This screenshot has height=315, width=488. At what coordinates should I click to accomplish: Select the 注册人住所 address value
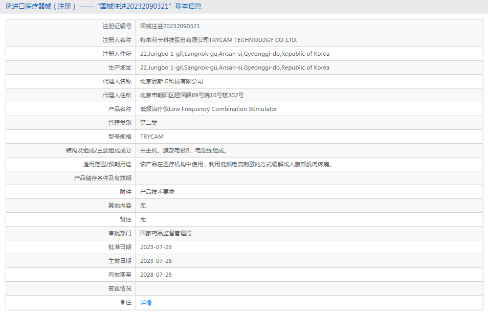click(x=235, y=54)
